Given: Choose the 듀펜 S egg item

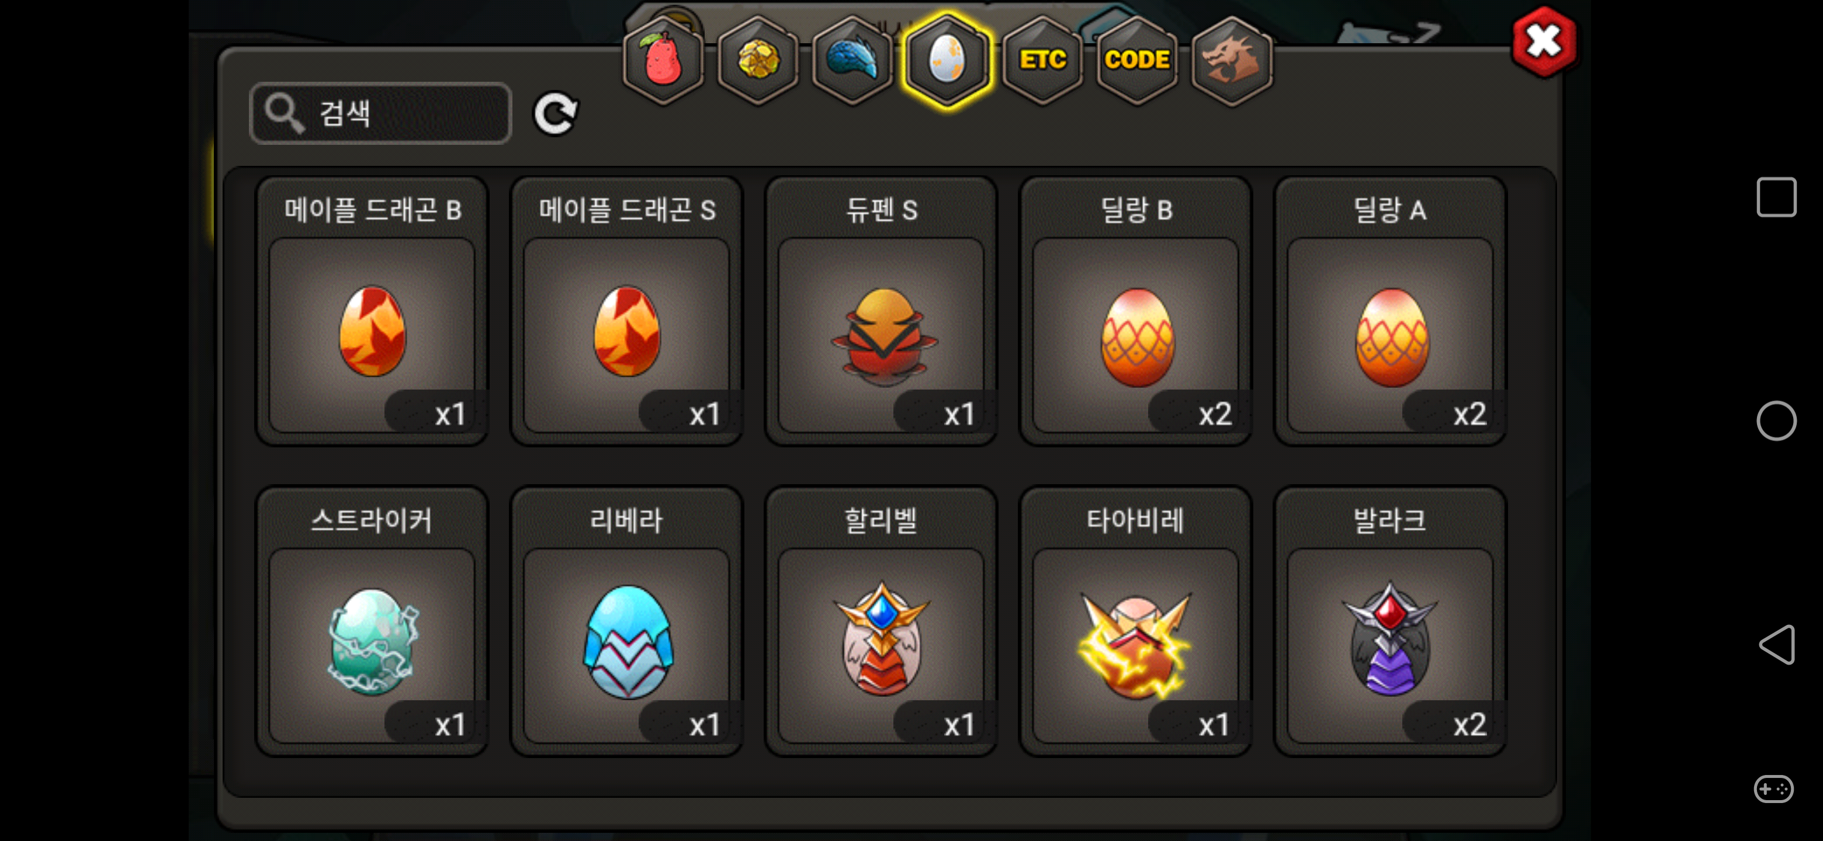Looking at the screenshot, I should click(x=881, y=311).
